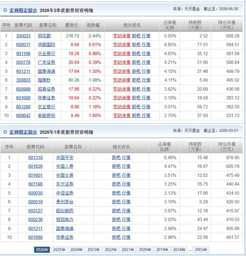Viewport: 246px width, 256px height.
Task: Switch to the 2024年 year tab
Action: point(76,250)
